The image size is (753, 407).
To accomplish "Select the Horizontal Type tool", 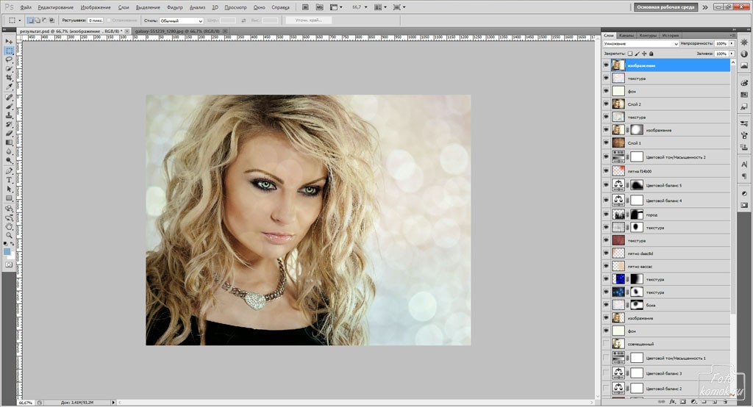I will [x=9, y=179].
